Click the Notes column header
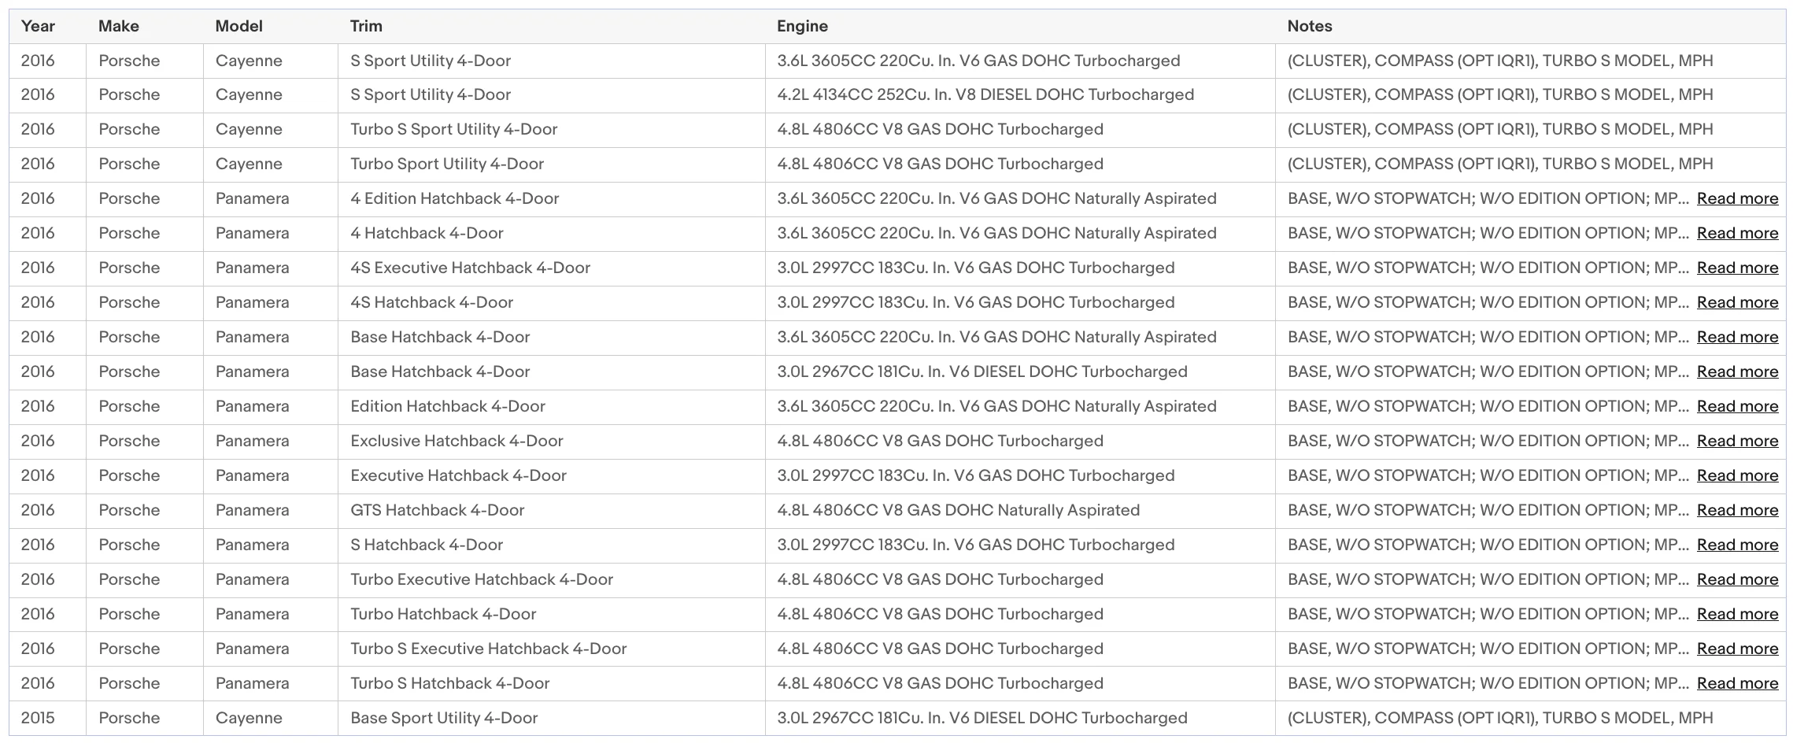This screenshot has width=1793, height=743. [x=1310, y=26]
